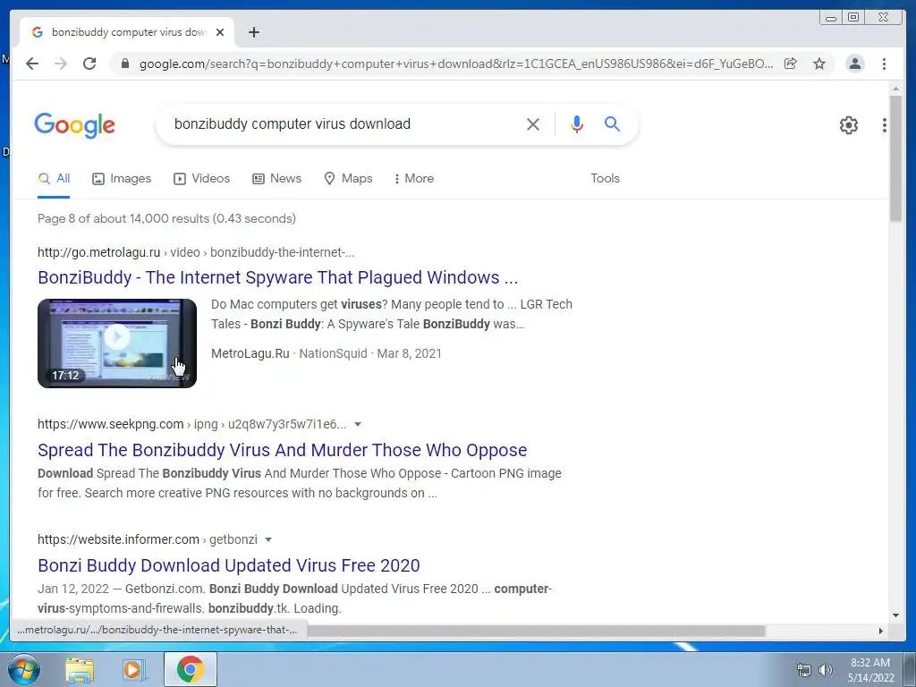Go to the Google homepage logo

click(x=75, y=125)
